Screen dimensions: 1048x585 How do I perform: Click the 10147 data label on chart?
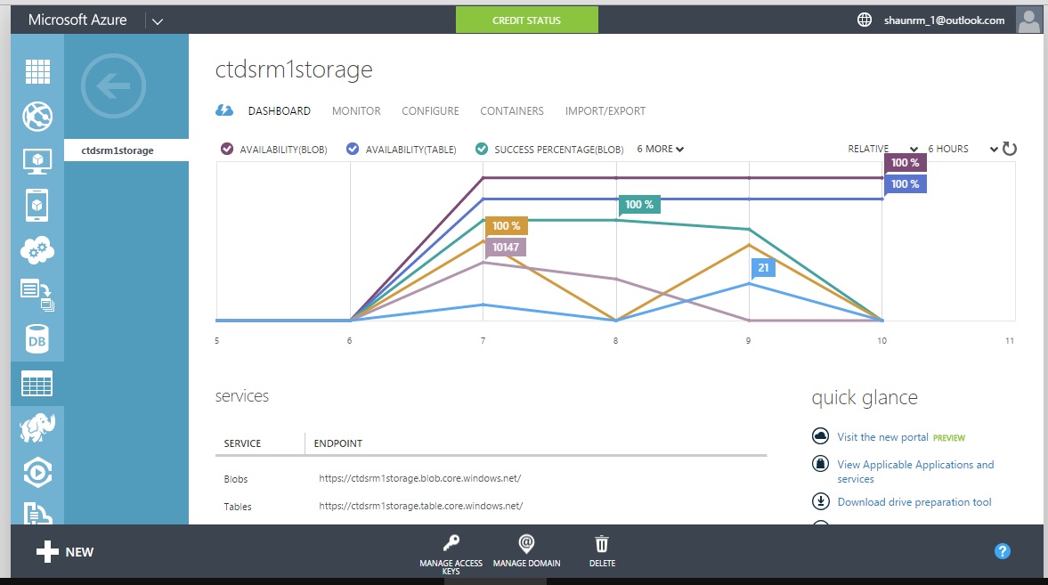point(506,248)
